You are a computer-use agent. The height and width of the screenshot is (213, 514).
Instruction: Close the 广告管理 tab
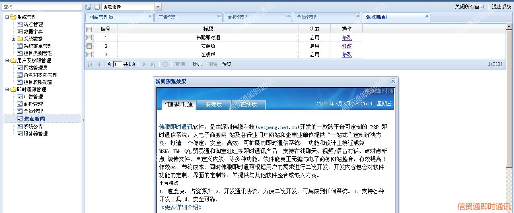click(x=219, y=16)
